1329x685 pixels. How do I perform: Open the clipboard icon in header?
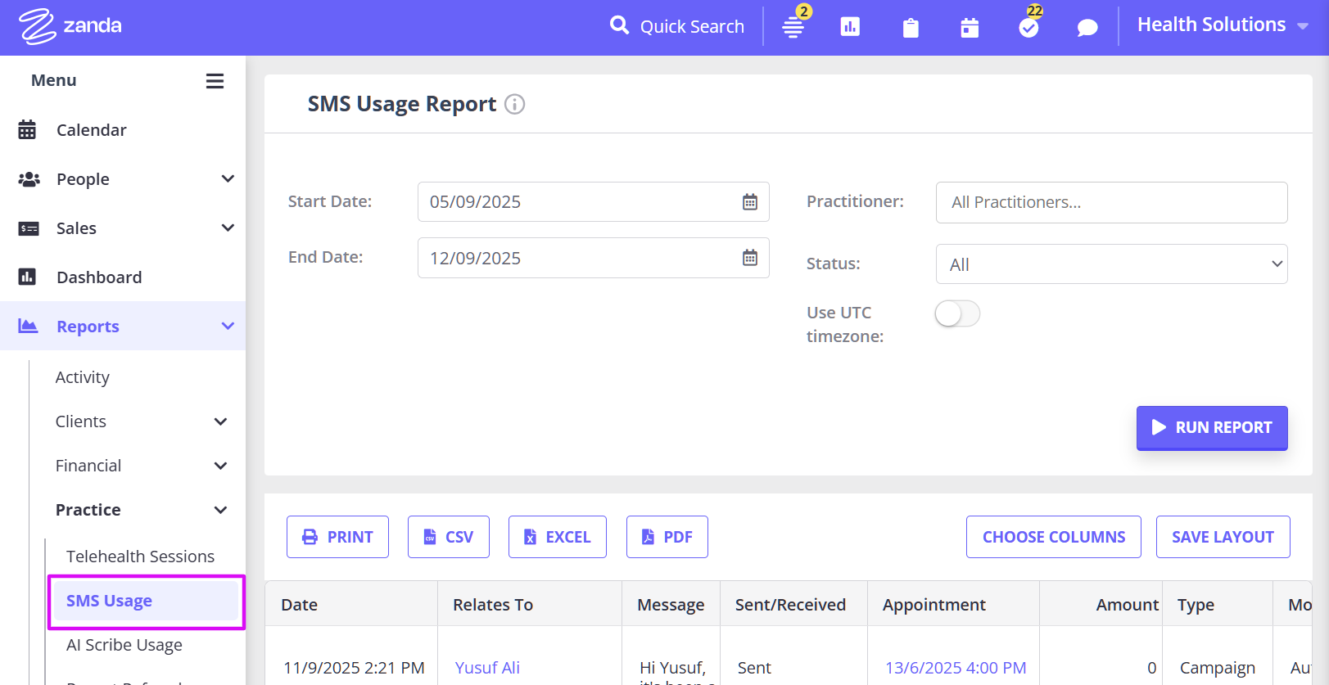coord(910,28)
